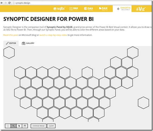Click the isolated hexagon under the Editor tab
Viewport: 153px width, 131px height.
tap(9, 52)
